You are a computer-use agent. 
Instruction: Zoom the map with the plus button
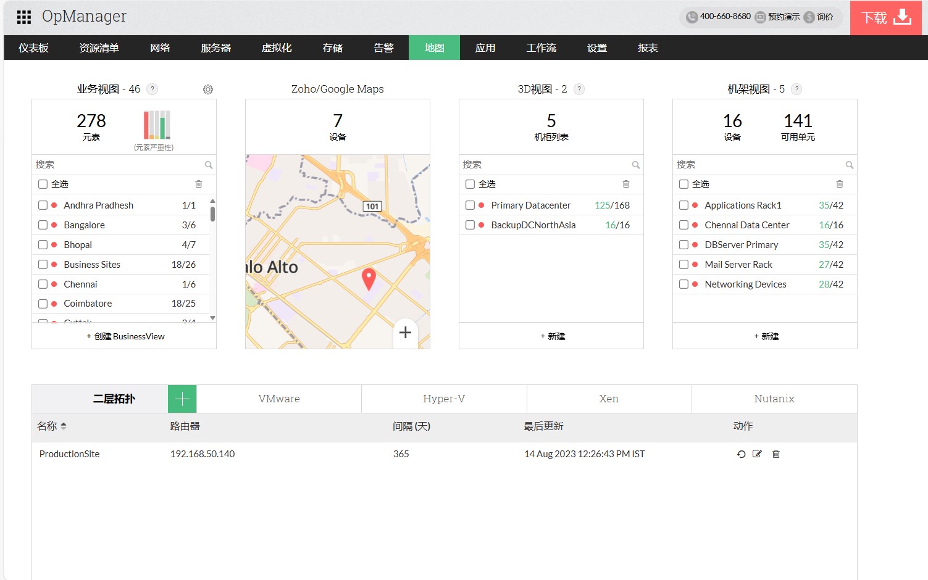tap(405, 333)
